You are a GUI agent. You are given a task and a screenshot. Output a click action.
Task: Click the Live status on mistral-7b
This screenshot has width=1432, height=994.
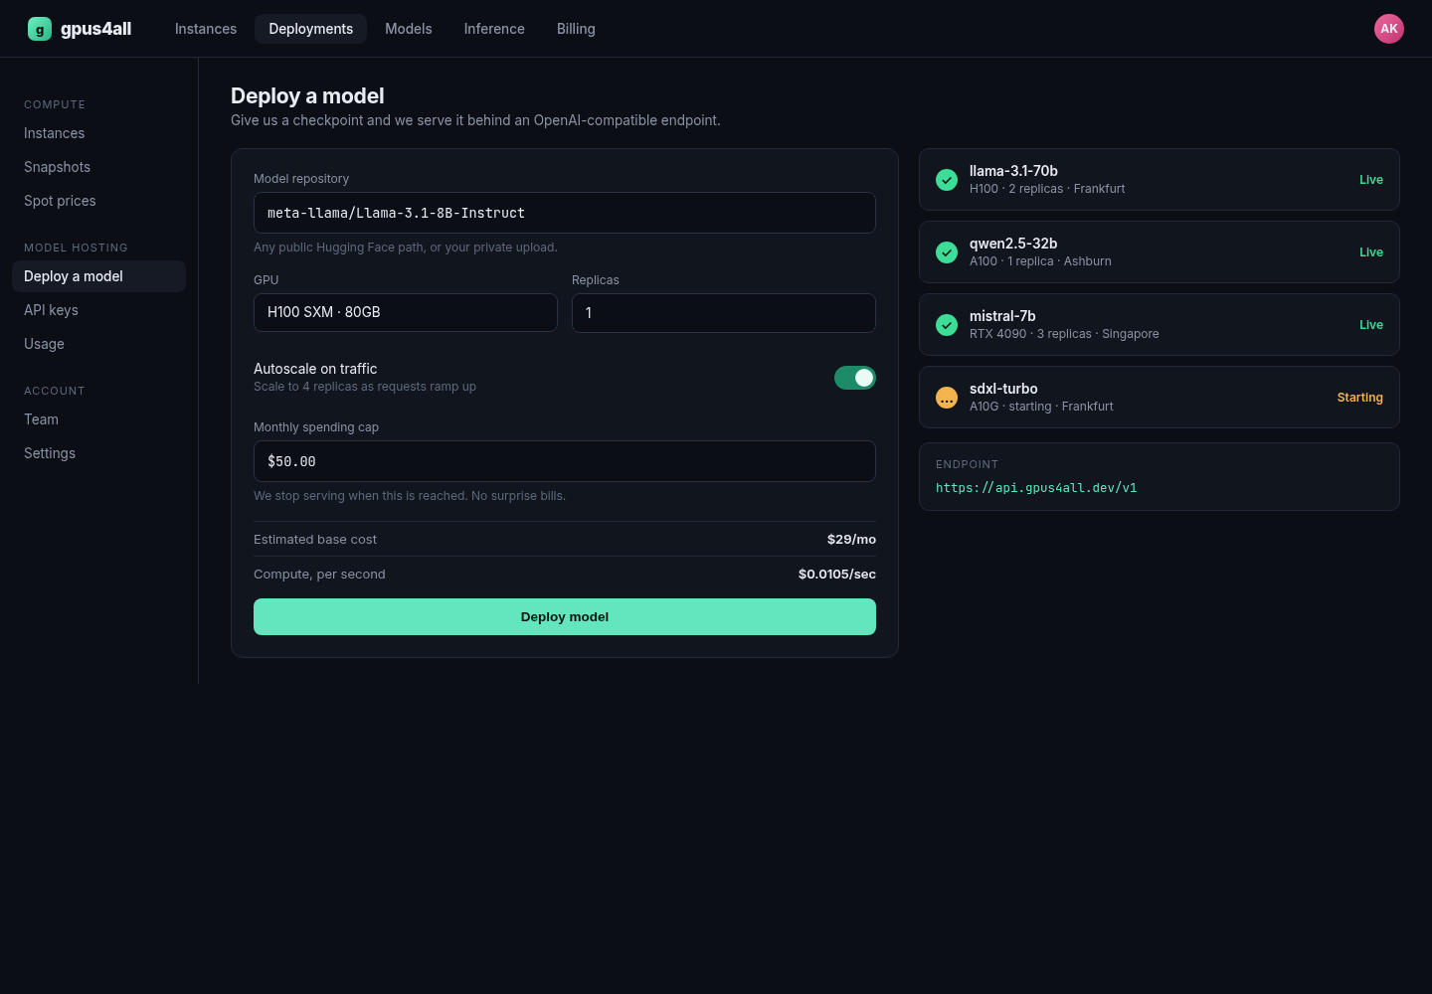pos(1371,325)
